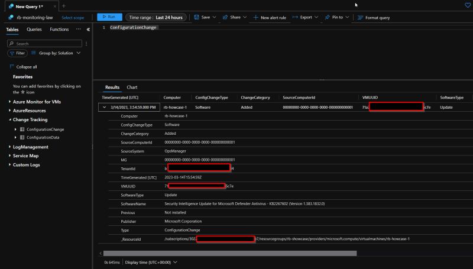Screen dimensions: 473x269
Task: Close the New Query 1* tab
Action: click(x=54, y=7)
